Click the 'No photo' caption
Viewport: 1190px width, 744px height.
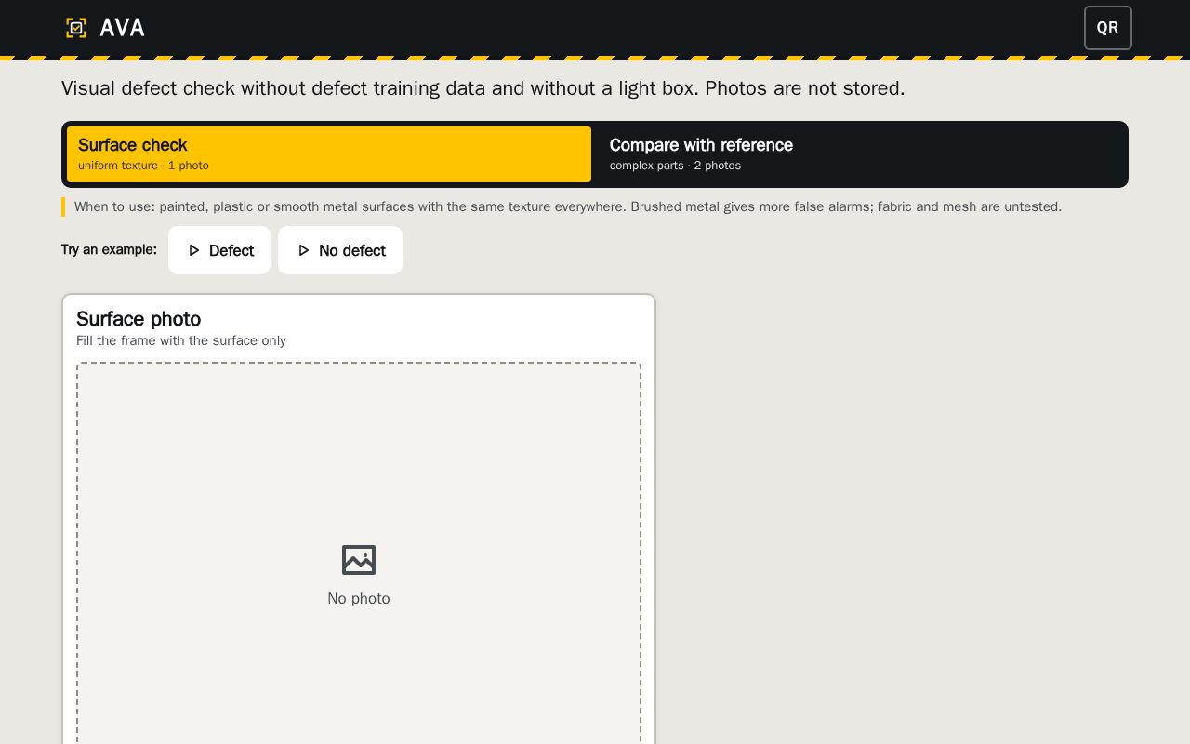(x=359, y=598)
